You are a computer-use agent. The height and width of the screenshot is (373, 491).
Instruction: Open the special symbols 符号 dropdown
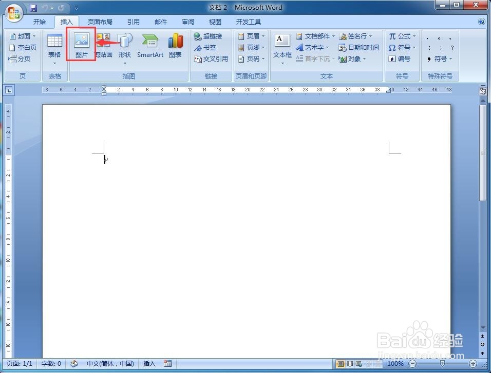tap(440, 59)
